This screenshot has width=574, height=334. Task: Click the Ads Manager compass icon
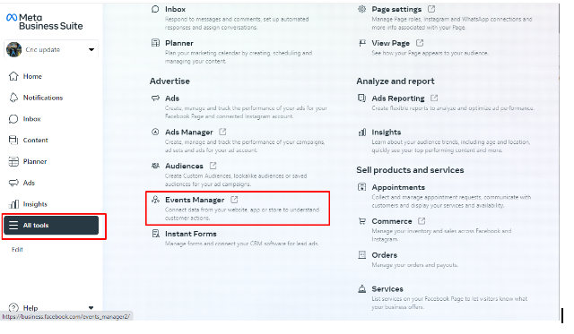coord(155,132)
